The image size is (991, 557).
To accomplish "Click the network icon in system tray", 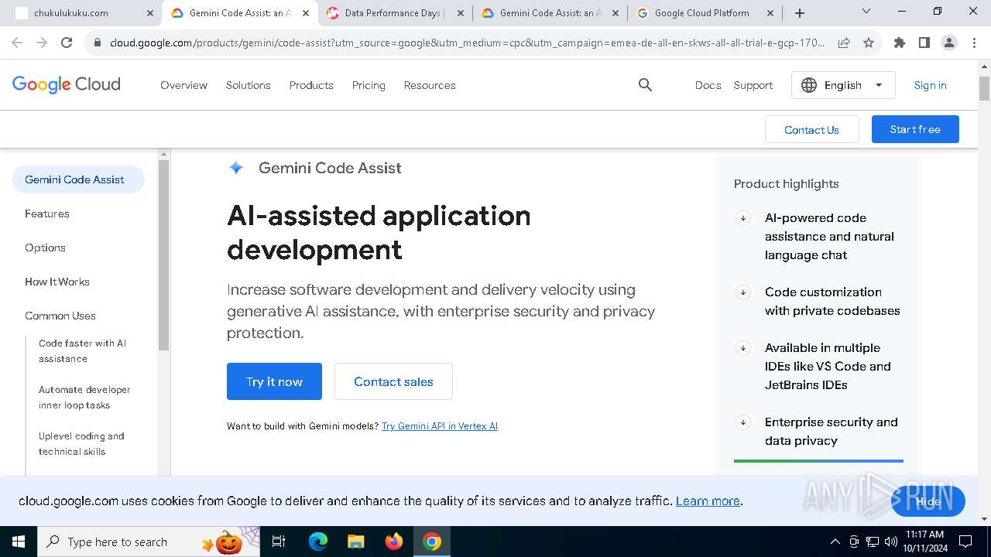I will [x=872, y=542].
